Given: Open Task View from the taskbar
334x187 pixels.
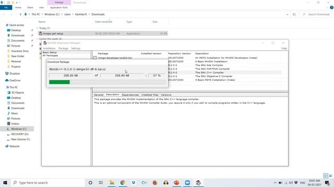Looking at the screenshot, I should click(101, 182).
